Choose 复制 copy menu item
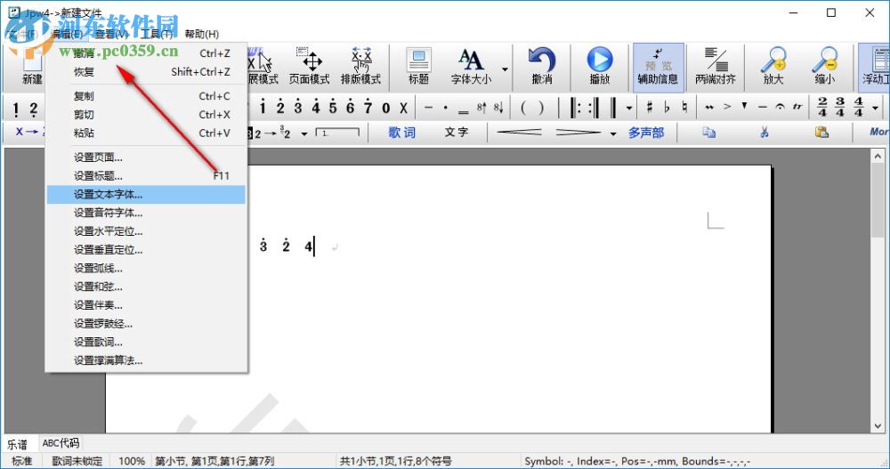The image size is (890, 469). pos(146,96)
